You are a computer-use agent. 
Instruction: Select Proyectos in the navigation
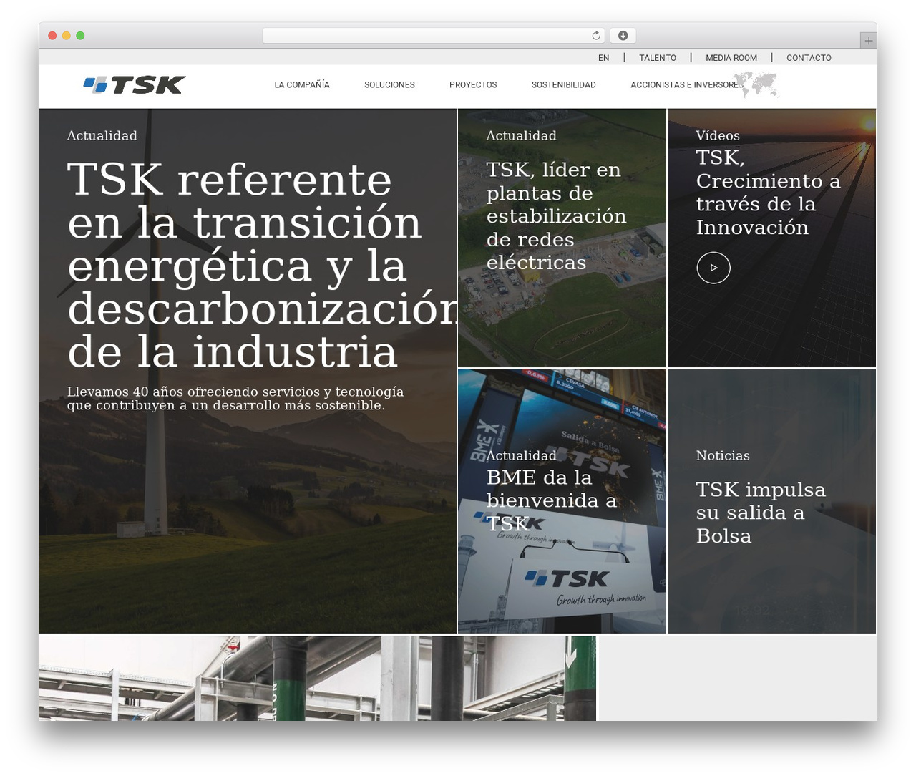point(473,84)
